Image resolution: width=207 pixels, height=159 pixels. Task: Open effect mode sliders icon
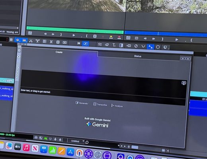pyautogui.click(x=100, y=45)
